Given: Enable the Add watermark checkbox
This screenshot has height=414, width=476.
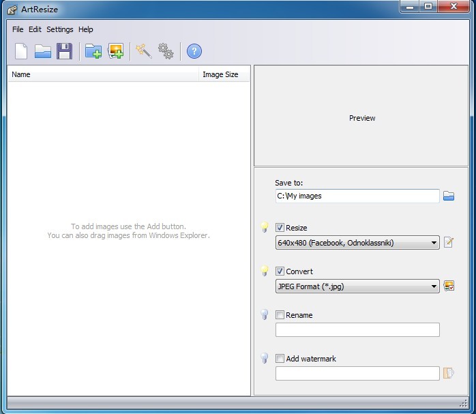Looking at the screenshot, I should (x=280, y=359).
